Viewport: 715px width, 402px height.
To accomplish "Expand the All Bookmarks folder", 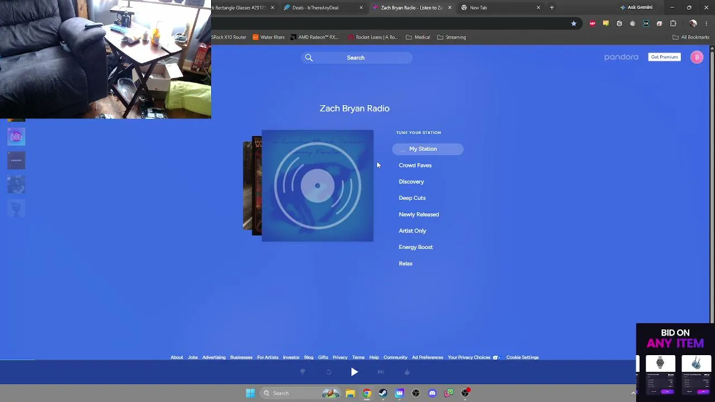I will pos(690,37).
